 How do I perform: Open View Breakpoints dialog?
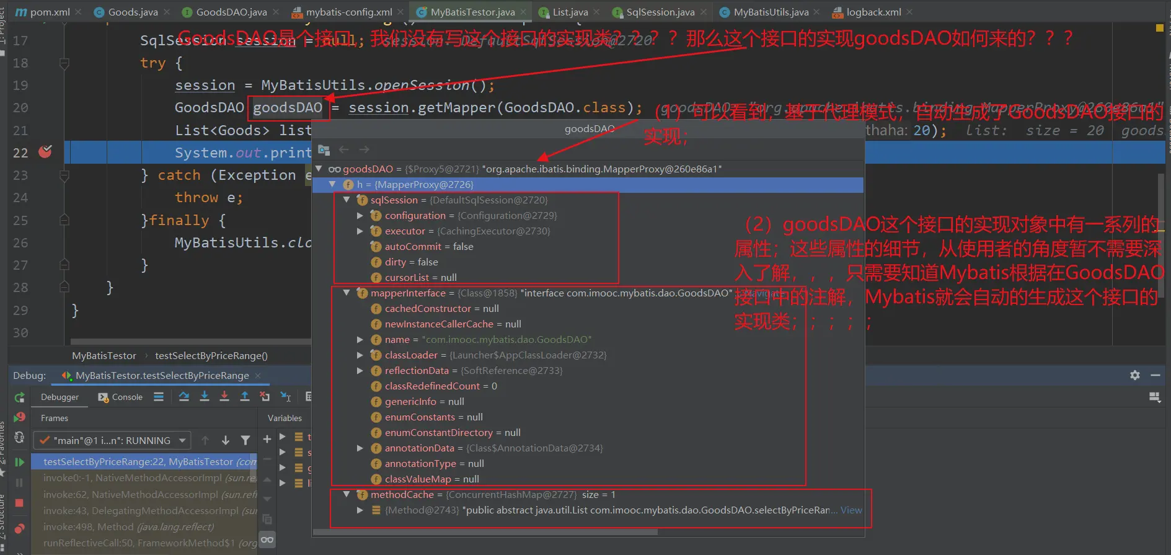pos(19,529)
